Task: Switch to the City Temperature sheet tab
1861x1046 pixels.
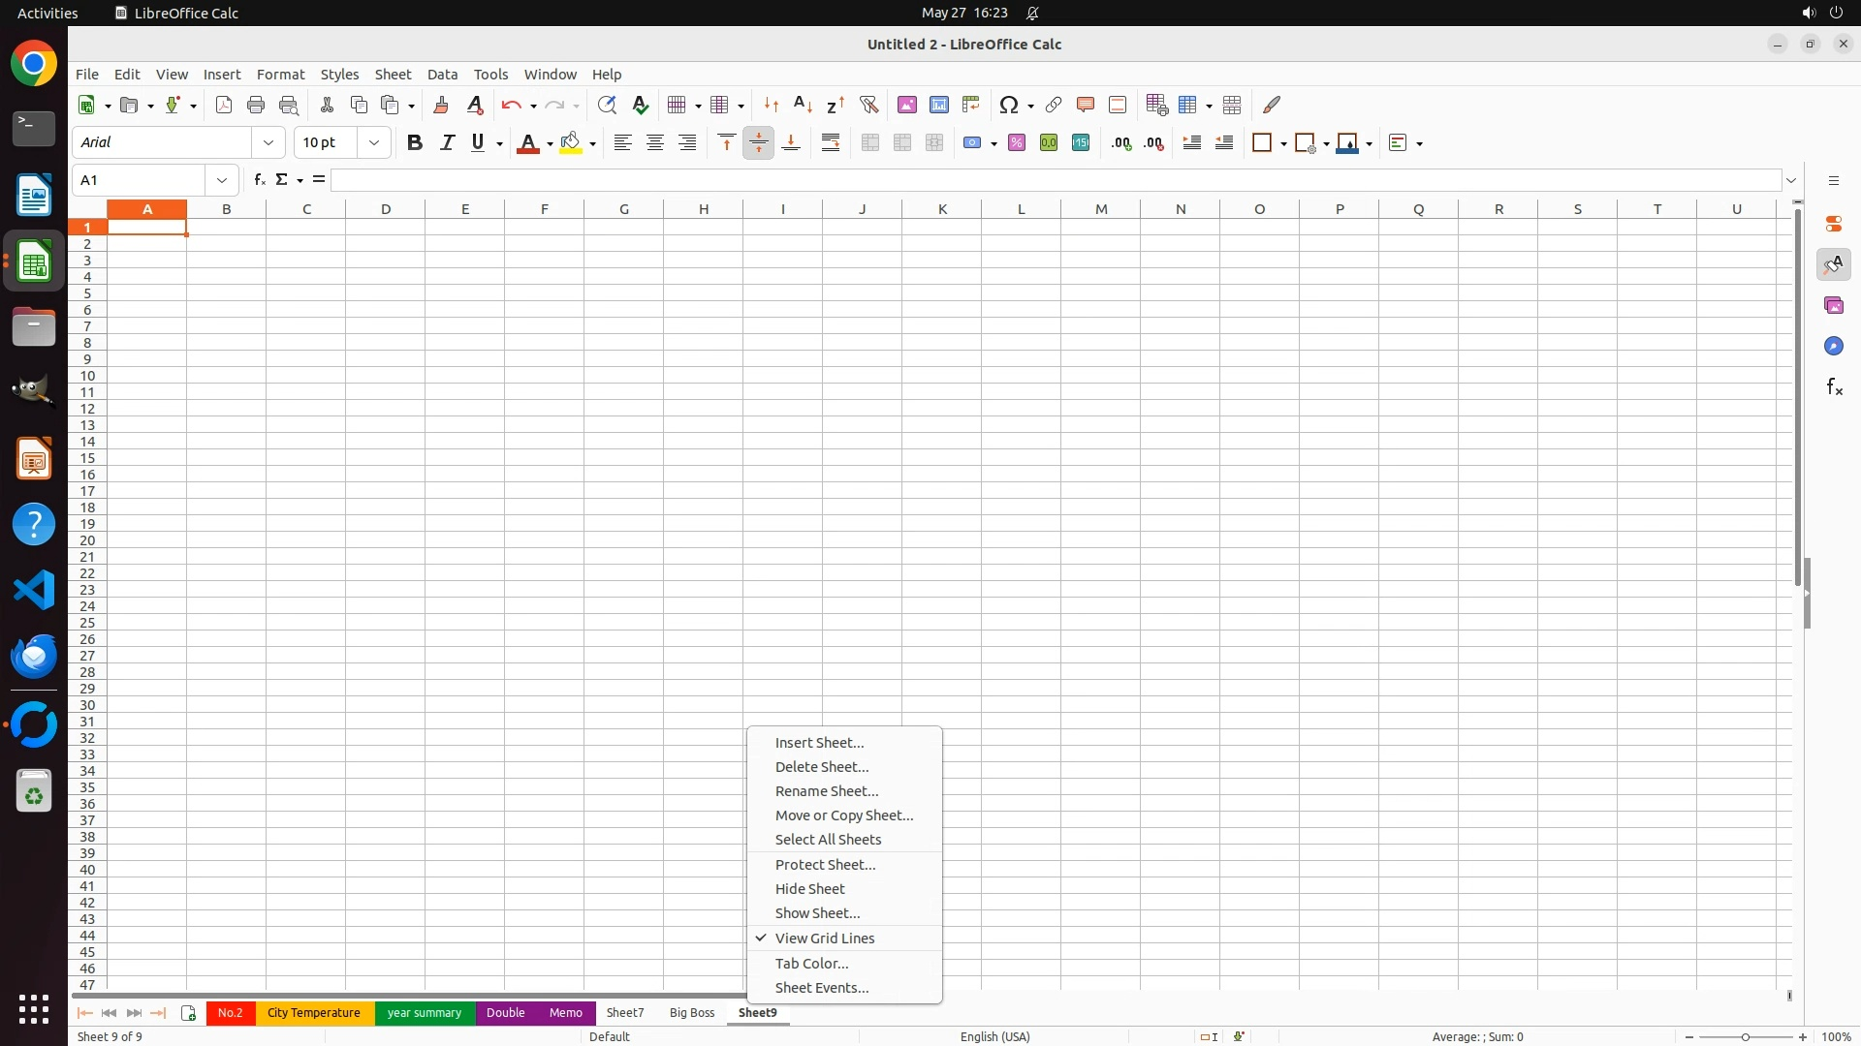Action: [313, 1012]
